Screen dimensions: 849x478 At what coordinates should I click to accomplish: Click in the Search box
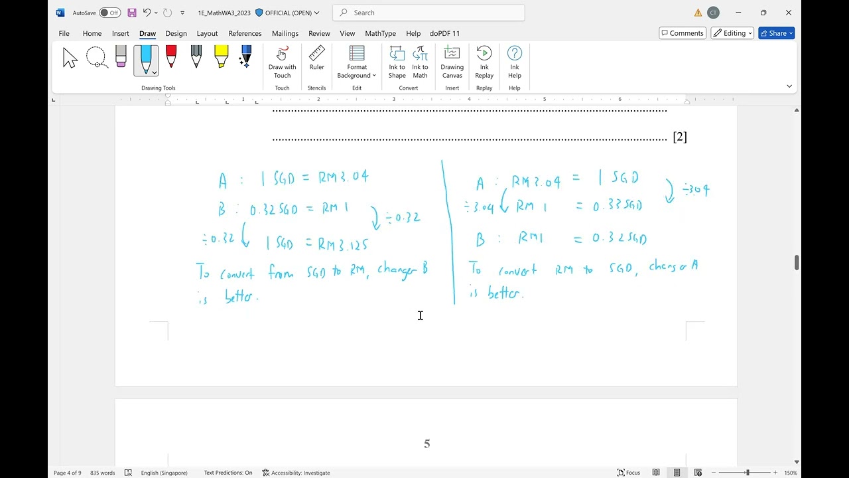point(428,13)
